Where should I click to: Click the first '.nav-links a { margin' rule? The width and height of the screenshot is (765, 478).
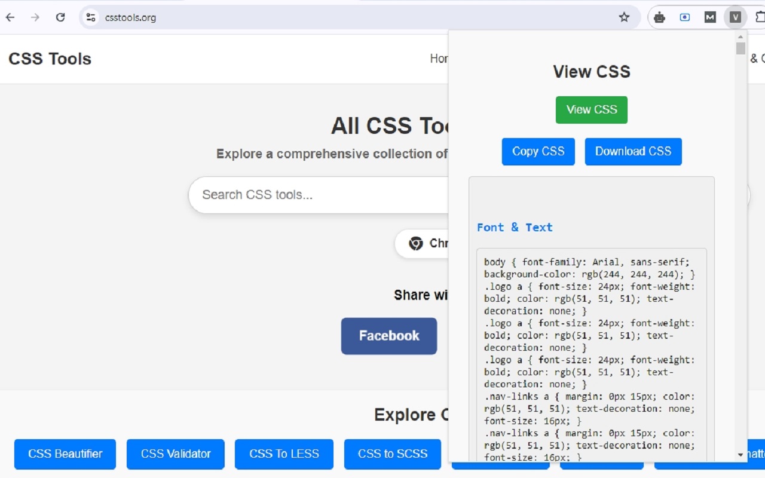point(590,409)
